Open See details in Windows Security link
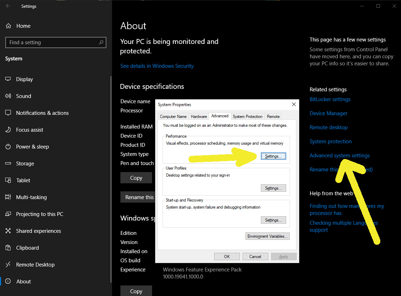Image resolution: width=401 pixels, height=296 pixels. point(157,66)
